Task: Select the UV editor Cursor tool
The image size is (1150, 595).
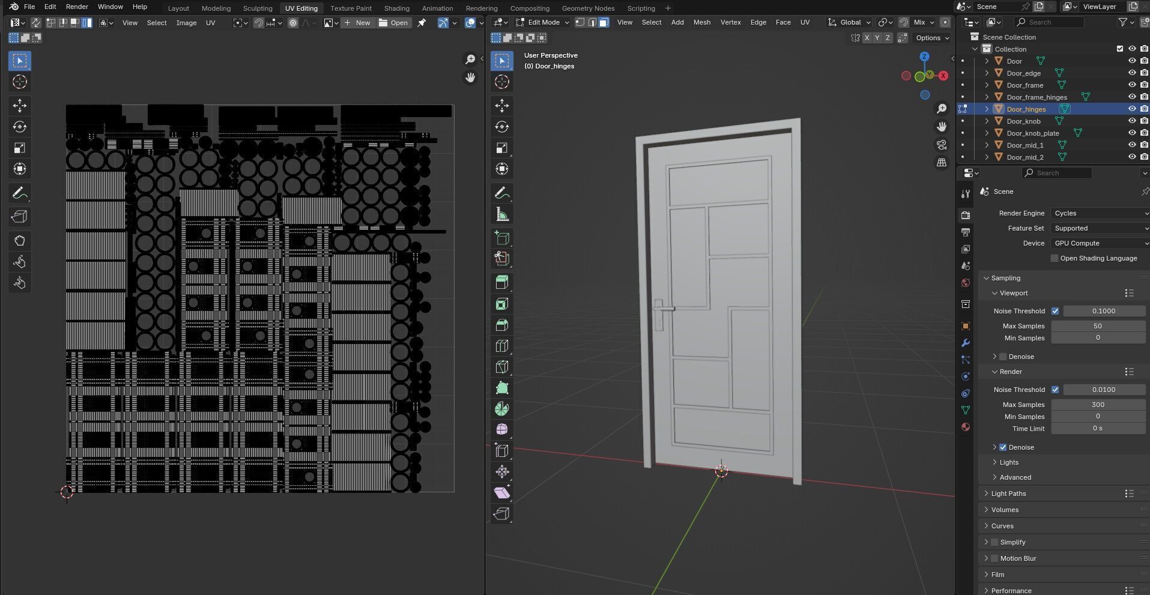Action: [x=20, y=82]
